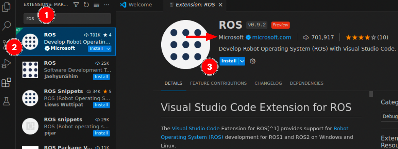Screen dimensions: 398x149
Task: Click the Liews Wuttipat publisher name
Action: click(64, 105)
